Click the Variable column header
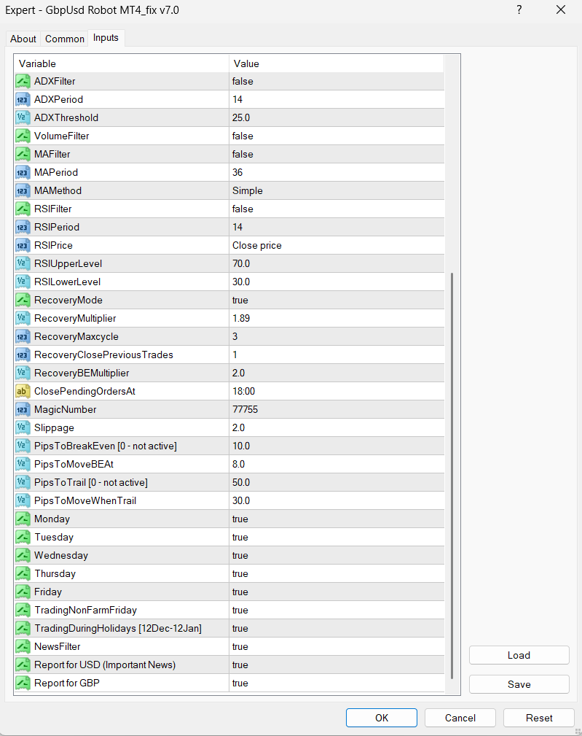The width and height of the screenshot is (582, 736). point(122,64)
